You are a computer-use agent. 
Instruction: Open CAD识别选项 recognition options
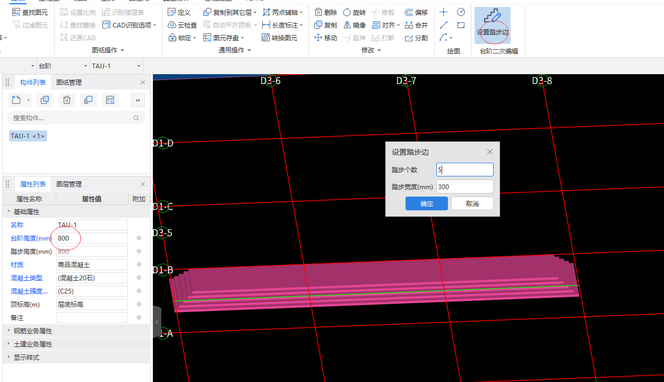[130, 25]
